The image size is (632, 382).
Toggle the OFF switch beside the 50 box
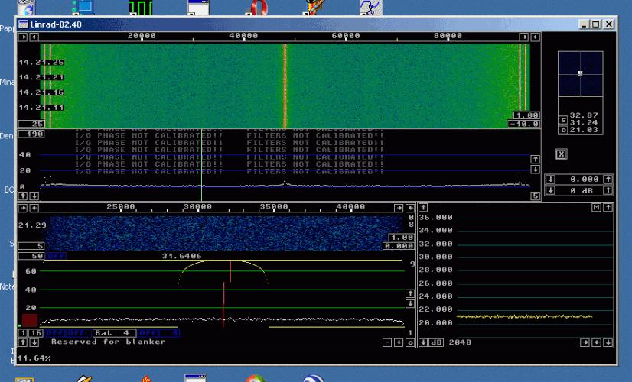point(57,256)
